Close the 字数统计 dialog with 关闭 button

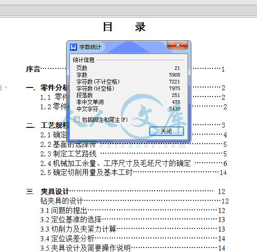point(166,131)
